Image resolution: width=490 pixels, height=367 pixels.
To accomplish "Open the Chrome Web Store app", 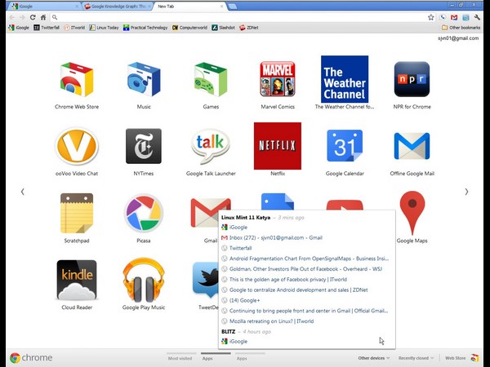I will [76, 80].
